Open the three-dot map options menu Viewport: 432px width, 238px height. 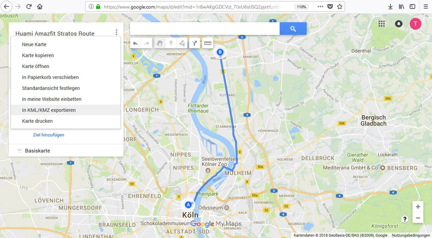116,32
